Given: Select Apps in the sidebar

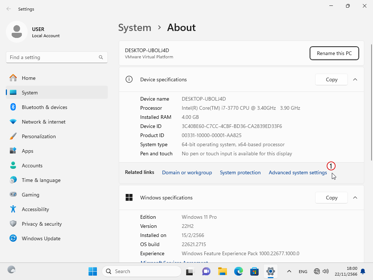Looking at the screenshot, I should 27,151.
